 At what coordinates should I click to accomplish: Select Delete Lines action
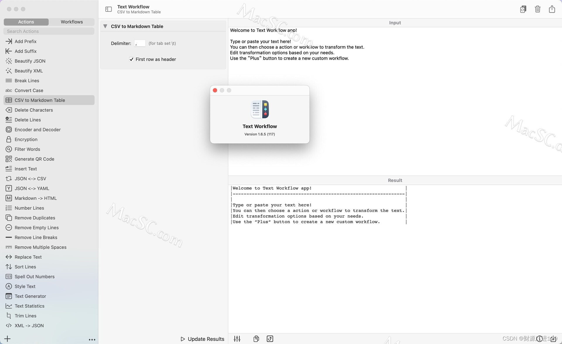pyautogui.click(x=49, y=120)
